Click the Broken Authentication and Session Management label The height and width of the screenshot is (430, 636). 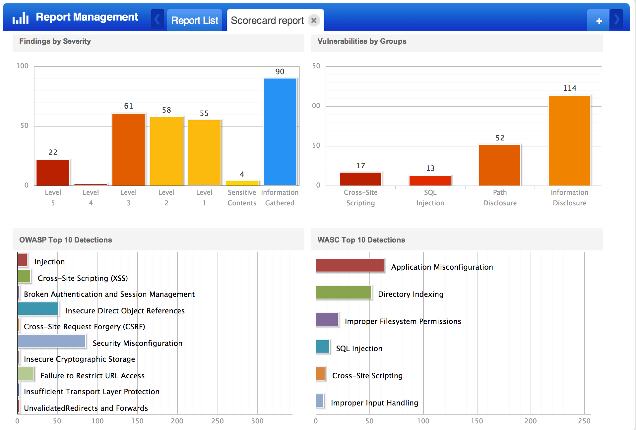(109, 294)
